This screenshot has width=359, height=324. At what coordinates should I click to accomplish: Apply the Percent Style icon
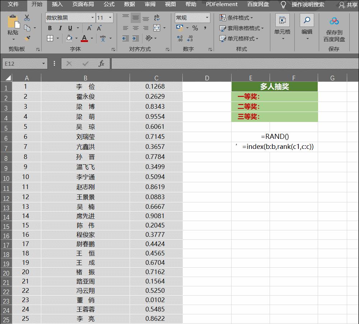click(195, 27)
